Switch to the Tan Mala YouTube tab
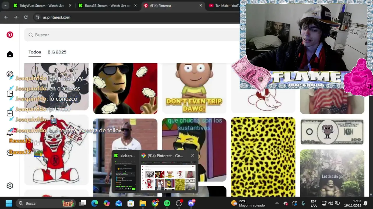373x209 pixels. click(x=224, y=6)
